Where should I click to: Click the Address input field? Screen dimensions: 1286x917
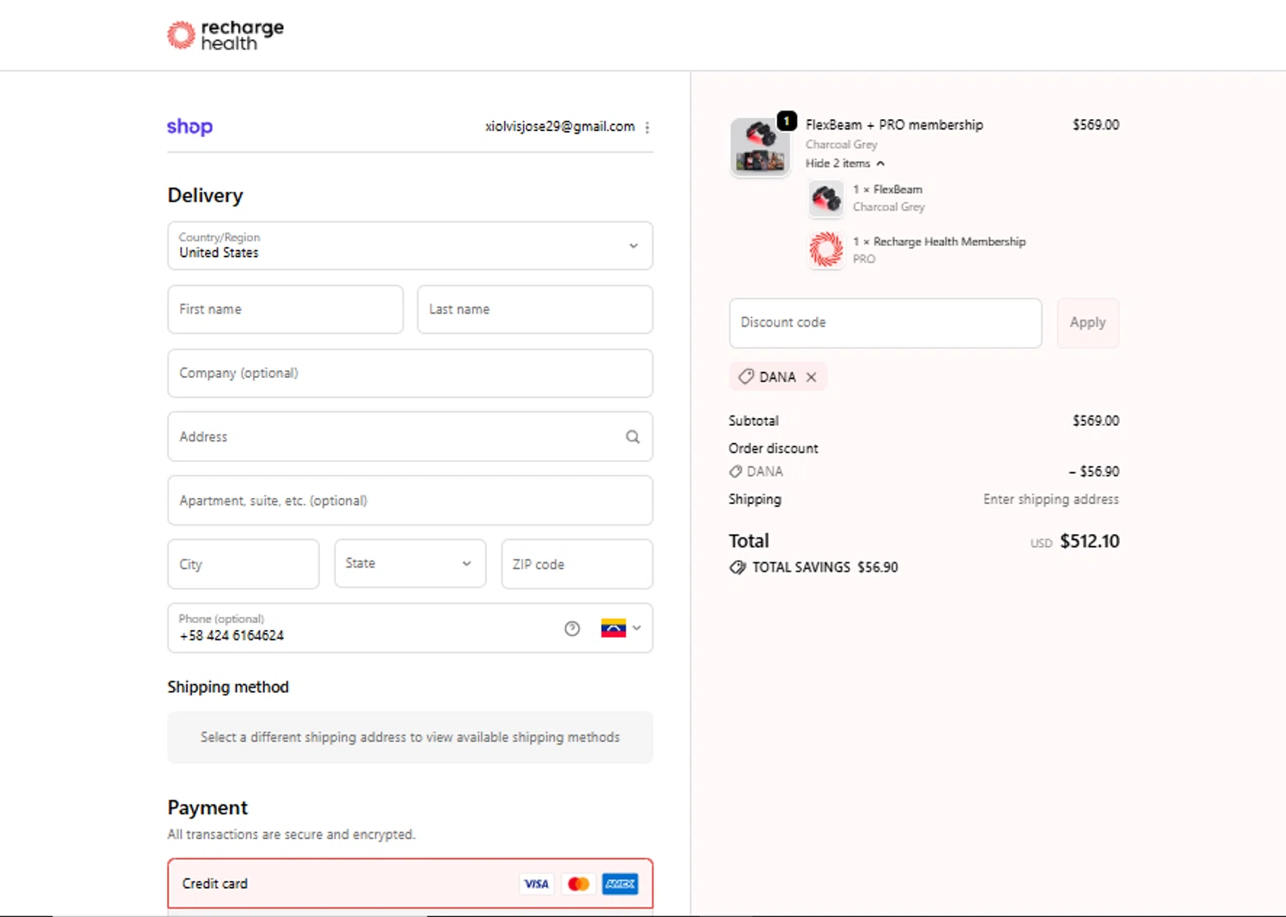coord(410,436)
